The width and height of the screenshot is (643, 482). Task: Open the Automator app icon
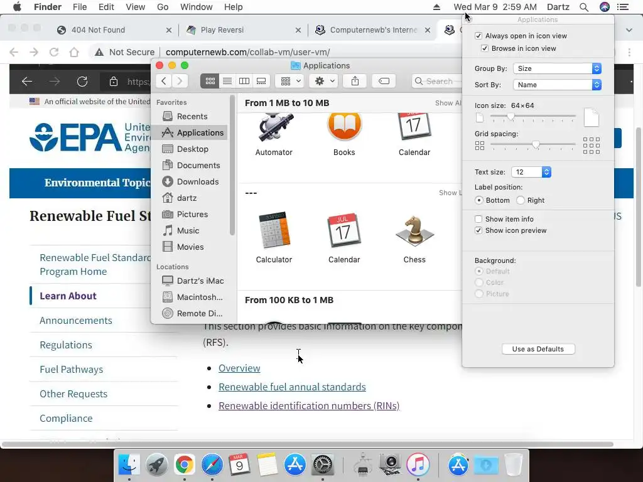tap(274, 127)
